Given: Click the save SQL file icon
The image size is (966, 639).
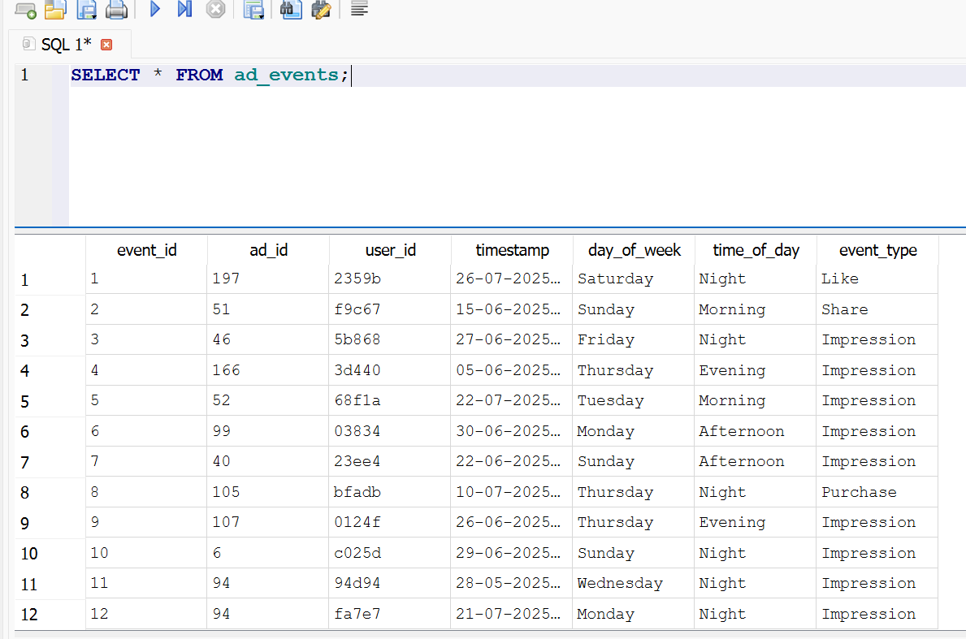Looking at the screenshot, I should tap(86, 10).
